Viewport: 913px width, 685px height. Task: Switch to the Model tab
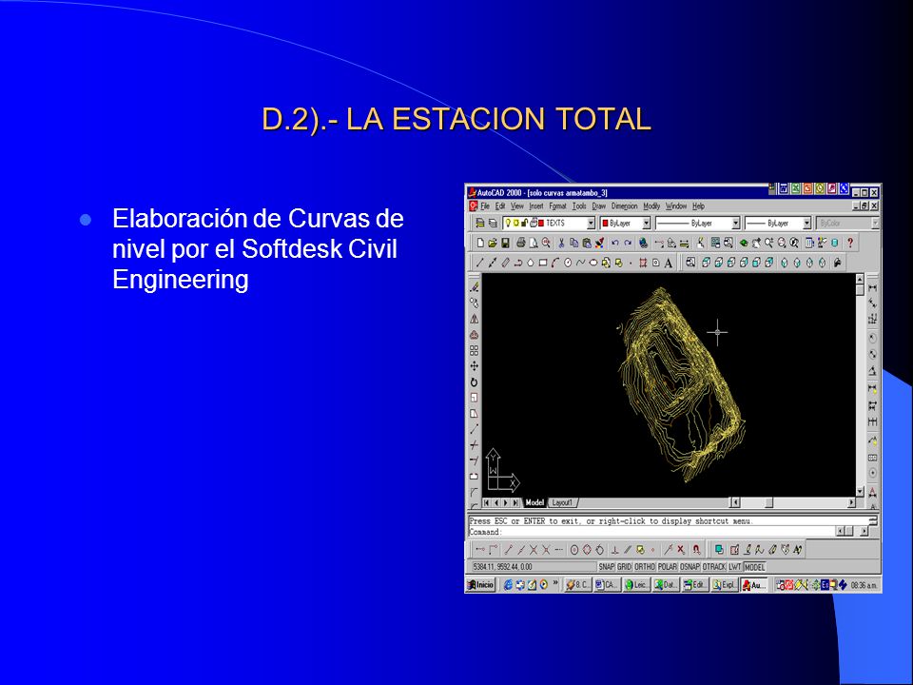click(534, 502)
